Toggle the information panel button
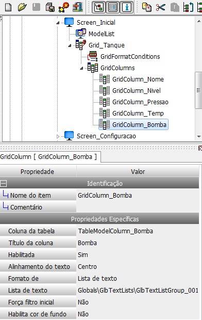This screenshot has width=202, height=320. pos(127,7)
